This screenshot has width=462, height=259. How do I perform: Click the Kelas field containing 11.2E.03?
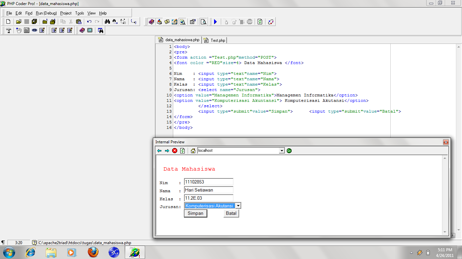[x=209, y=198]
